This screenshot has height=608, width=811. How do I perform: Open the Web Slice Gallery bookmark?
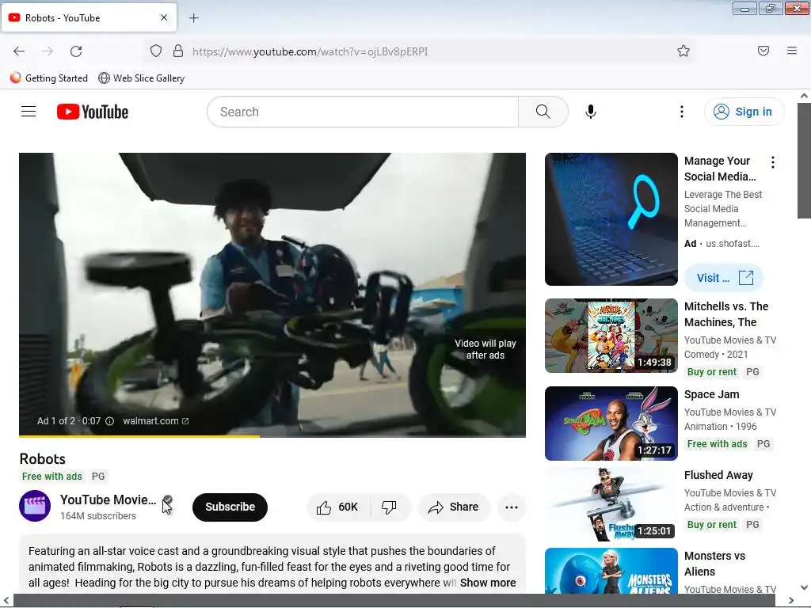[142, 78]
